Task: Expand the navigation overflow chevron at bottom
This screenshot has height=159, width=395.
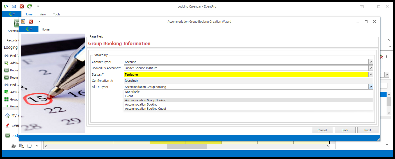Action: 37,146
